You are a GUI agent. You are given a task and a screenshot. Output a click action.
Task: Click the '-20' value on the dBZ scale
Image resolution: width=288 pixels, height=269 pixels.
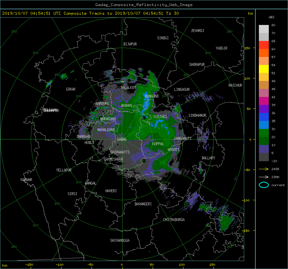coord(274,161)
